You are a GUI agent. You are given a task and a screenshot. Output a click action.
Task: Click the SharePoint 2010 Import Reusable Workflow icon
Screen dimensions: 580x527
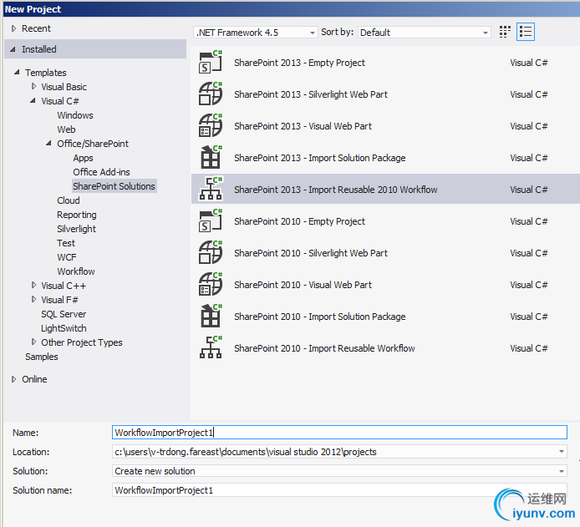pos(211,348)
